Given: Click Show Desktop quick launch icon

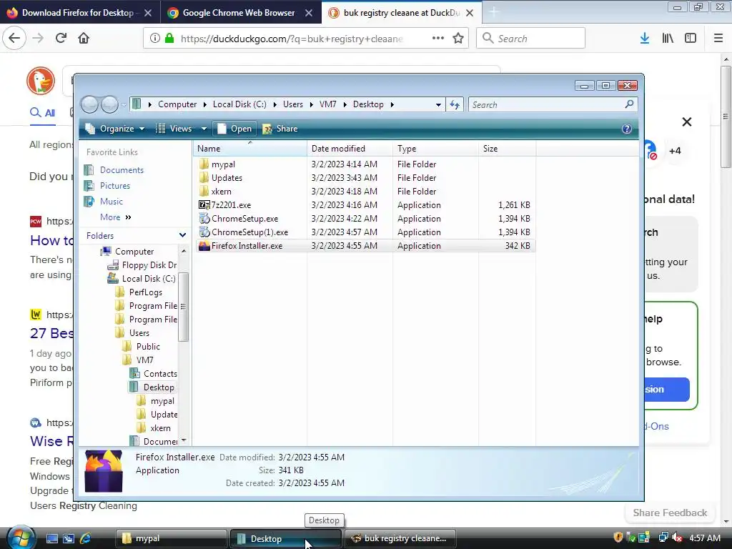Looking at the screenshot, I should point(52,538).
